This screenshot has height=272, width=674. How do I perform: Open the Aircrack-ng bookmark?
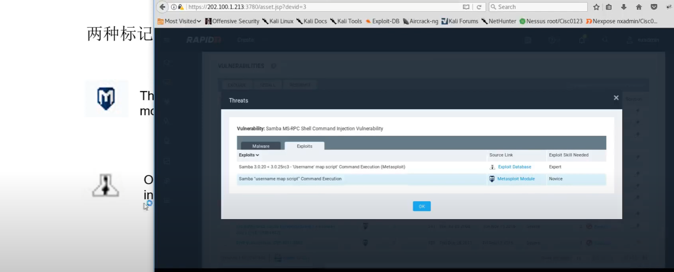point(421,21)
